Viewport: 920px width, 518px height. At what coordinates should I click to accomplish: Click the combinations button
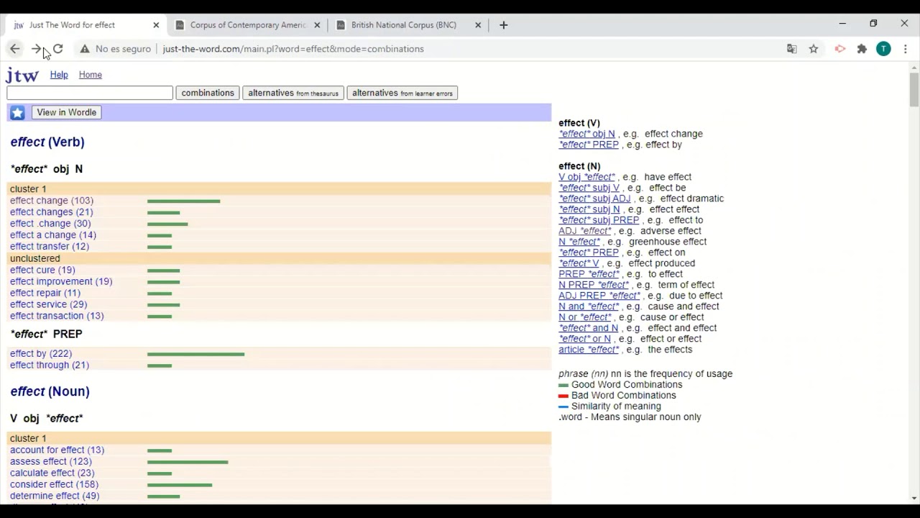[x=208, y=93]
